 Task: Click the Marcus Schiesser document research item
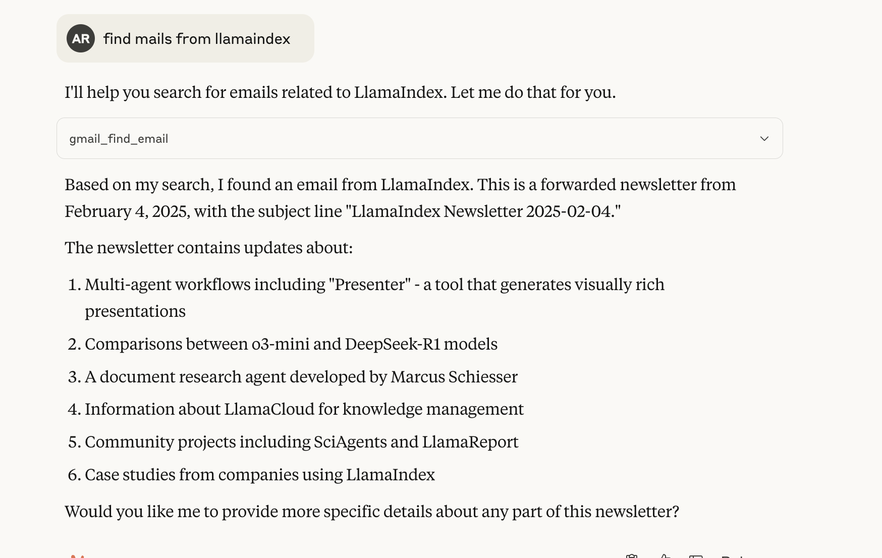click(301, 377)
